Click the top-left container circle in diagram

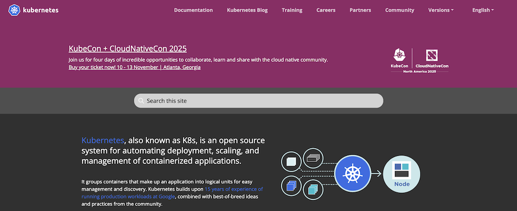coord(291,162)
